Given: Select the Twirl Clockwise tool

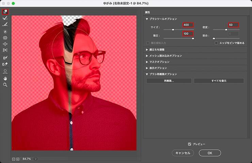Looking at the screenshot, I should (x=5, y=31).
